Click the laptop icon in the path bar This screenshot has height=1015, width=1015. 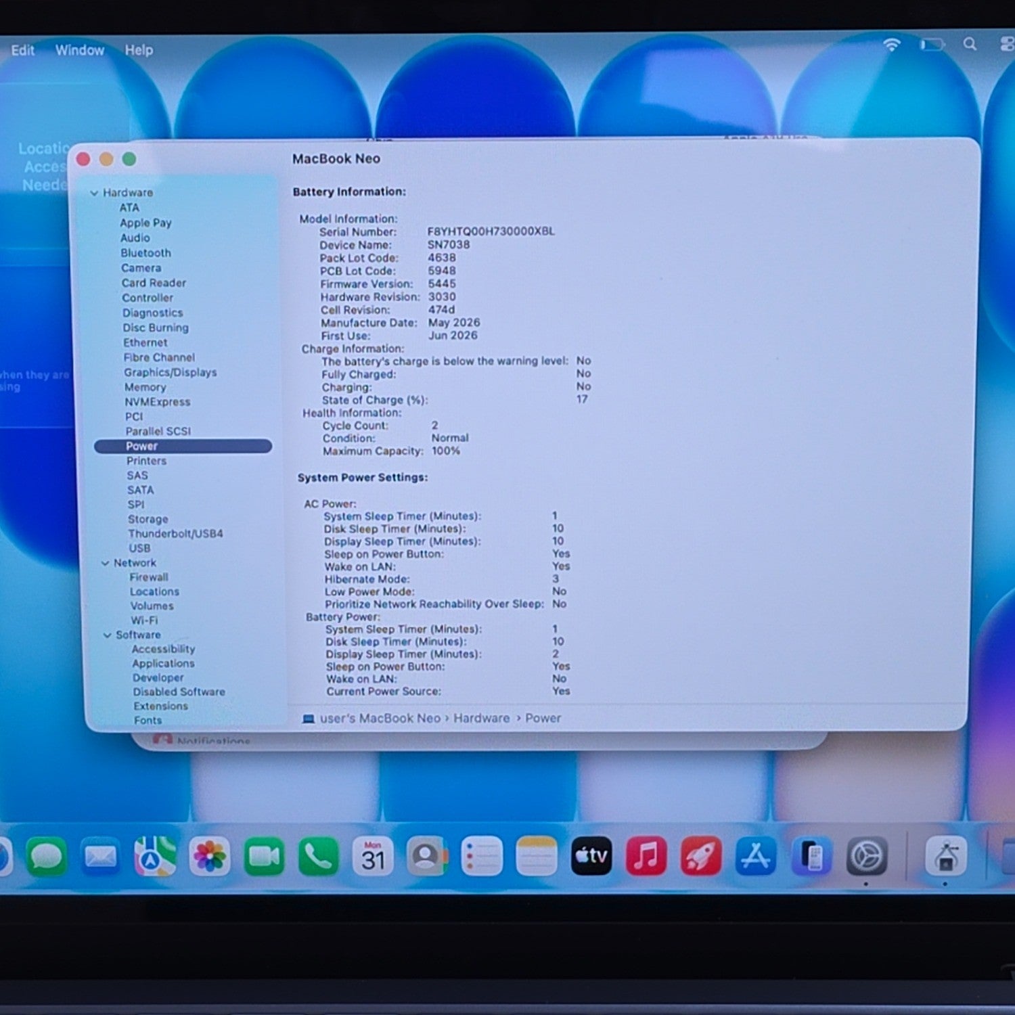point(309,719)
